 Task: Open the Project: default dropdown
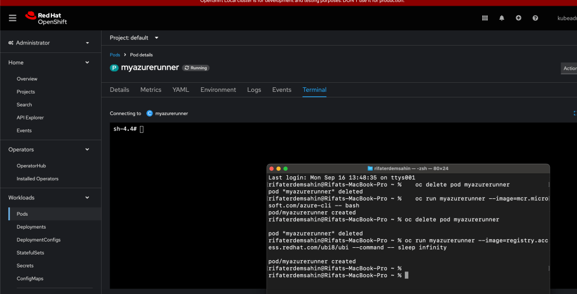click(134, 38)
